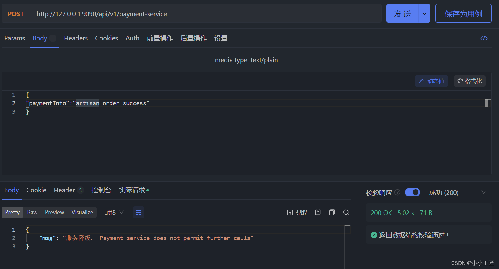Click the 动态值 button
This screenshot has width=499, height=269.
pyautogui.click(x=431, y=81)
